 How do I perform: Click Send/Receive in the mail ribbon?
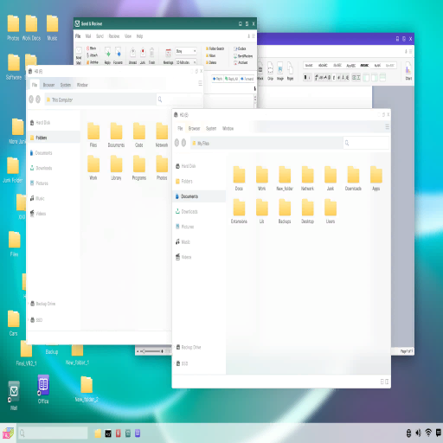pos(243,55)
